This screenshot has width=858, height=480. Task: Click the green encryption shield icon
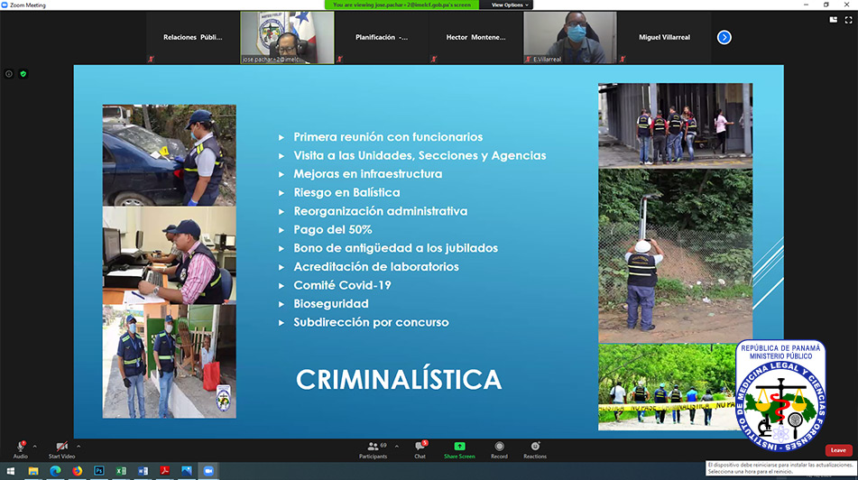coord(23,74)
